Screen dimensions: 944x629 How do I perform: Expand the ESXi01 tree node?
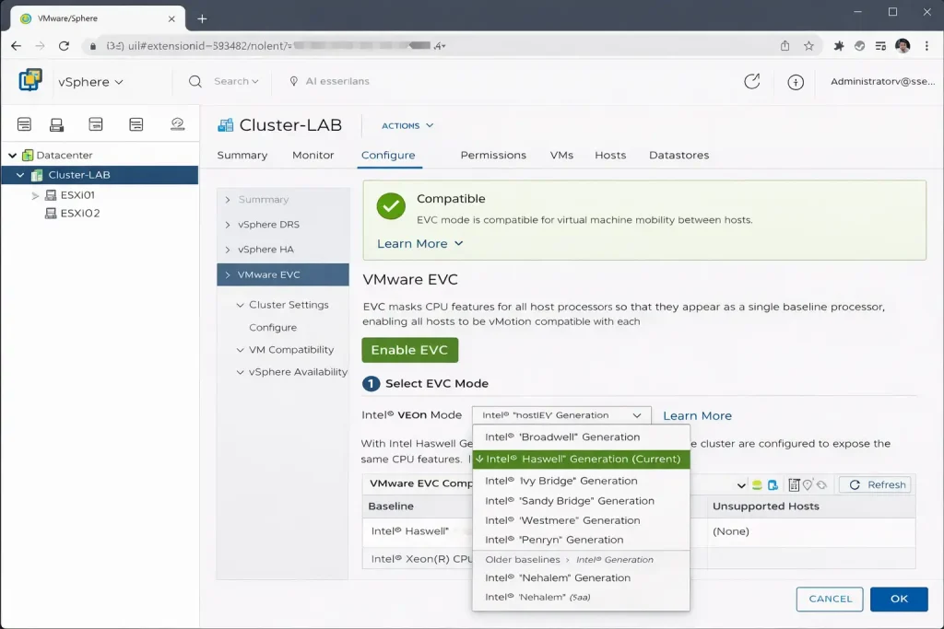[35, 195]
